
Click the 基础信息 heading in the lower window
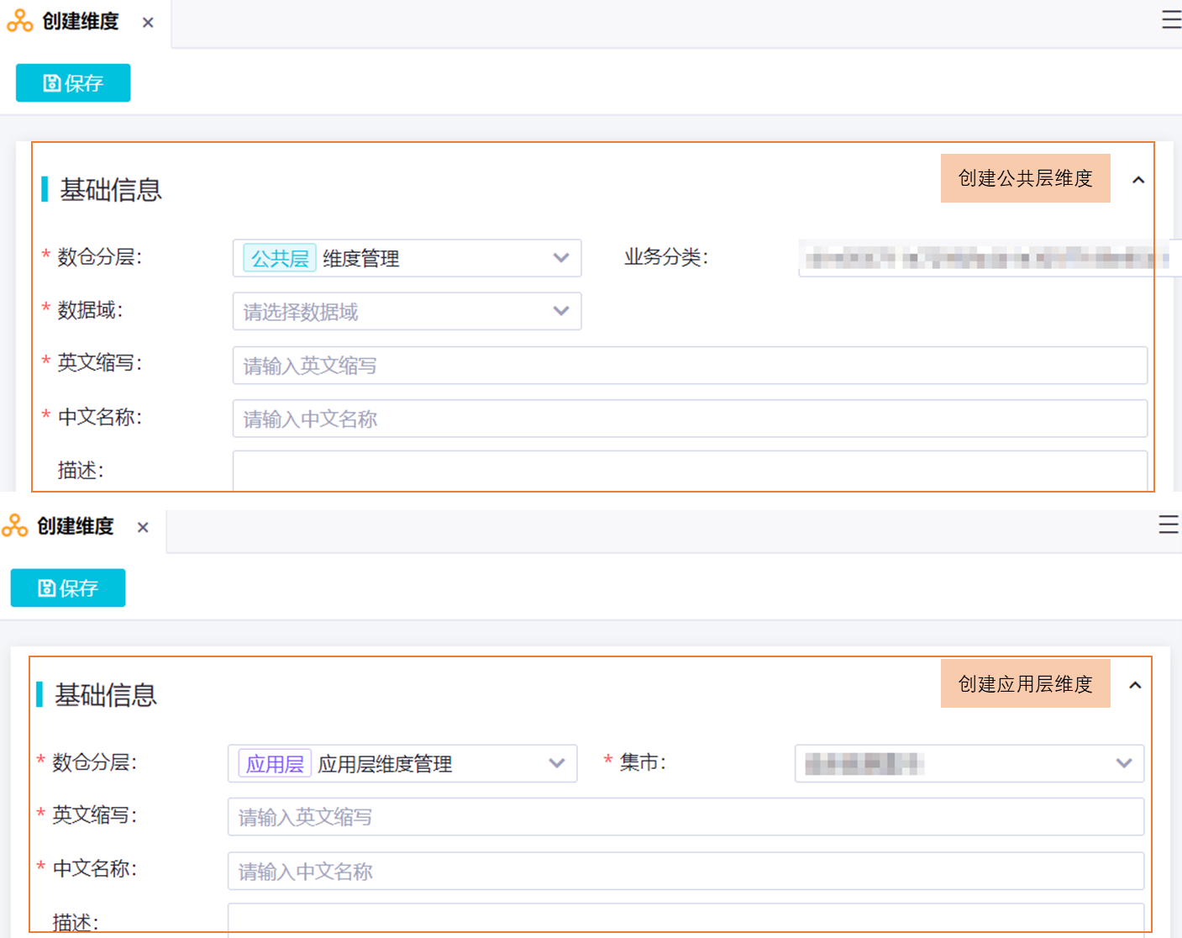click(x=106, y=695)
